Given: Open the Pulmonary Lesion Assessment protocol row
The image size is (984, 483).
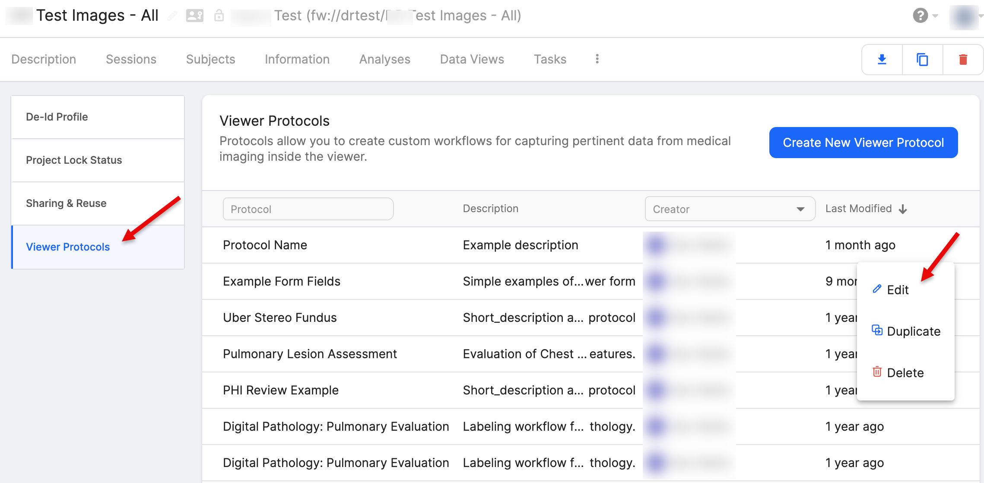Looking at the screenshot, I should pos(310,354).
